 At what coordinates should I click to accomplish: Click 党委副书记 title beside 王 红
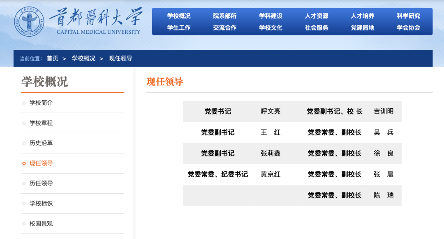(218, 132)
